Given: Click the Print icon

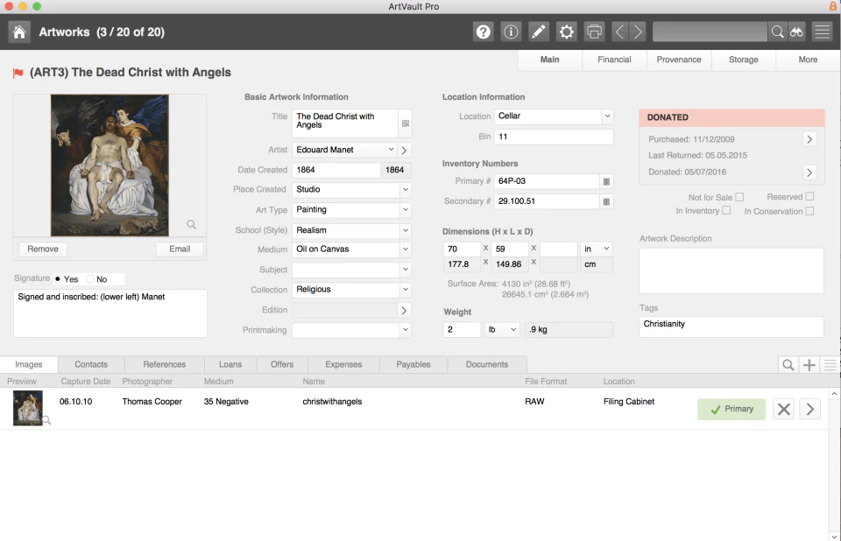Looking at the screenshot, I should coord(594,32).
